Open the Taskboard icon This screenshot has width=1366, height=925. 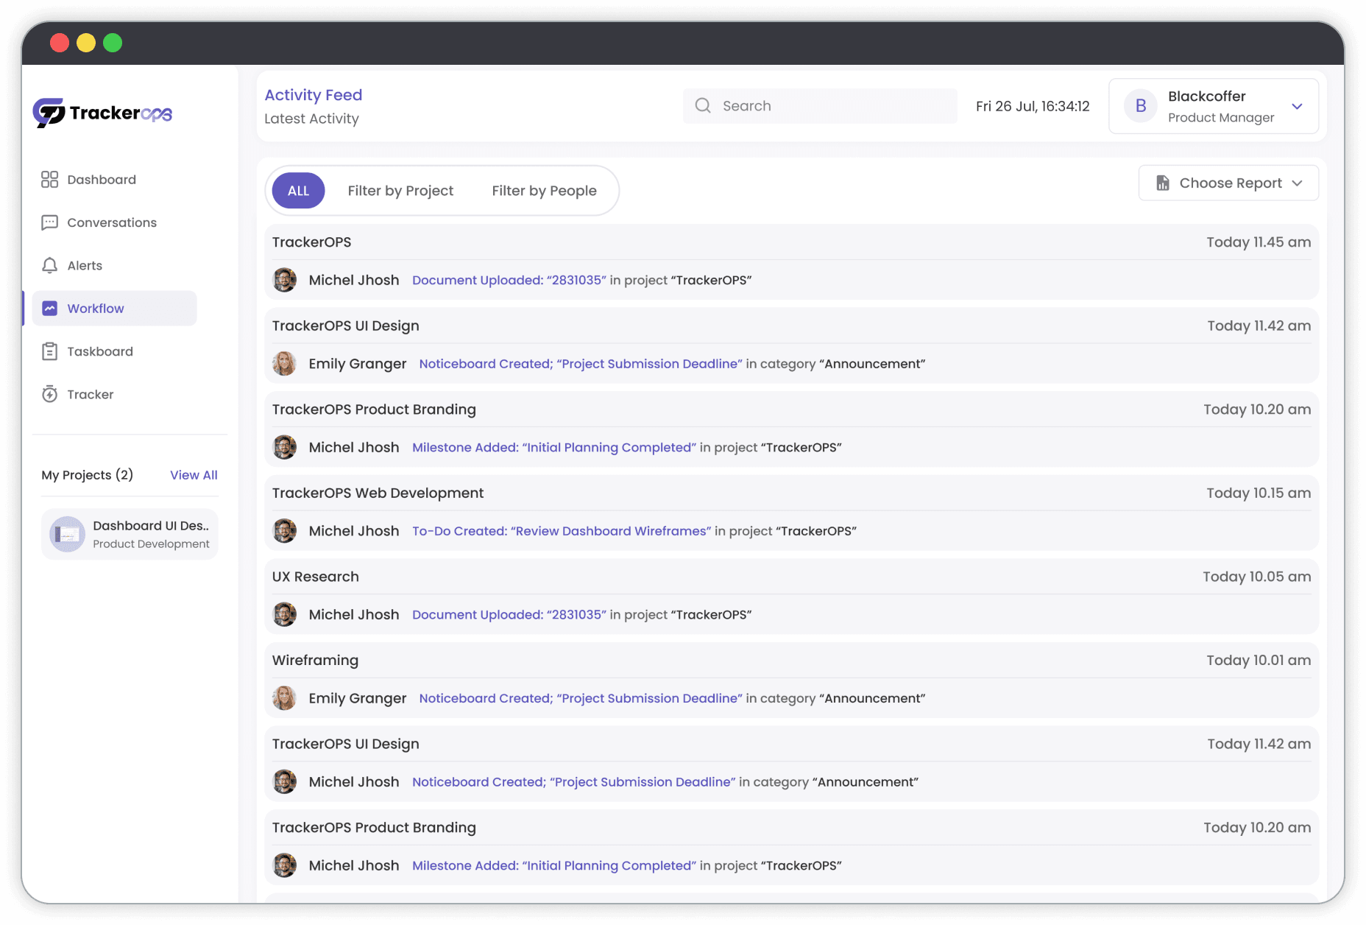pyautogui.click(x=49, y=351)
